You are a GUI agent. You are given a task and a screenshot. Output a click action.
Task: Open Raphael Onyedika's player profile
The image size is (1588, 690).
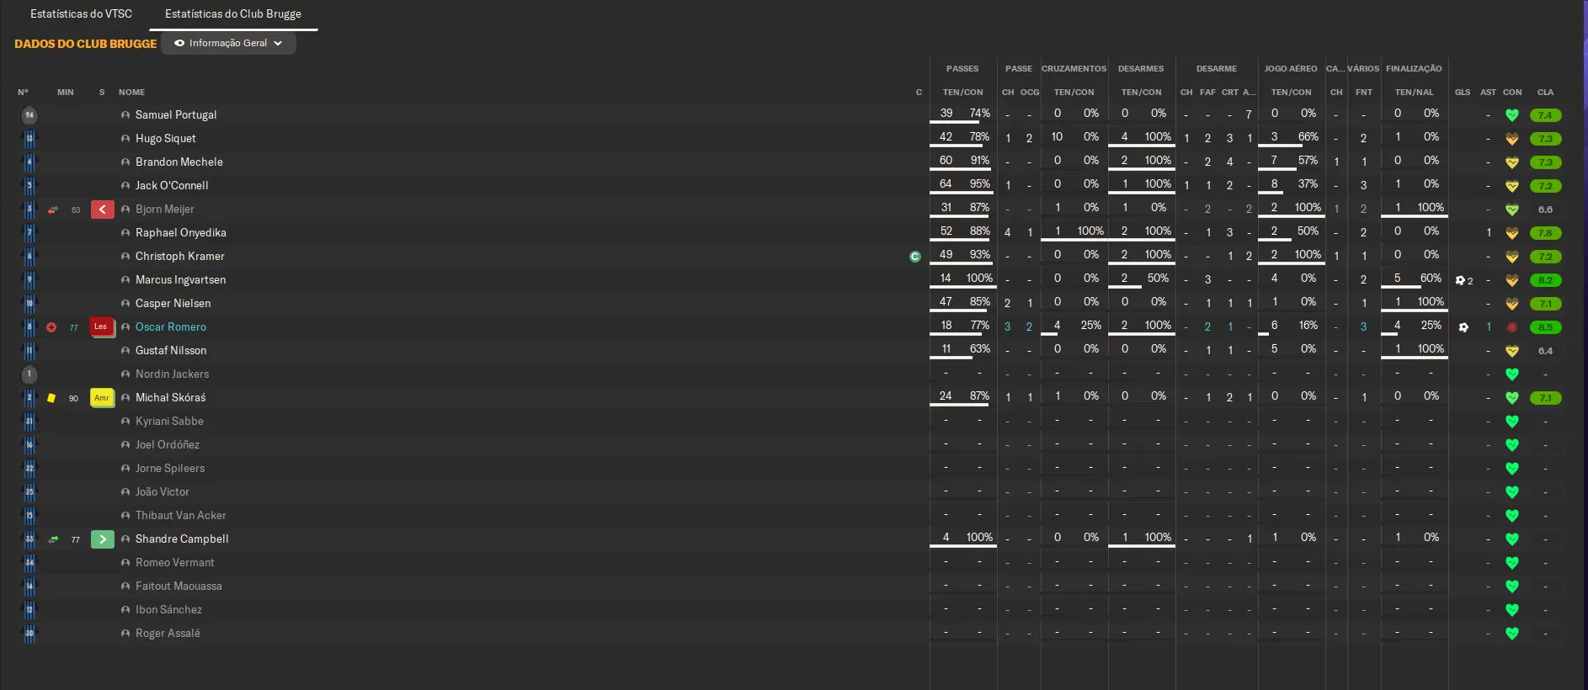tap(181, 233)
